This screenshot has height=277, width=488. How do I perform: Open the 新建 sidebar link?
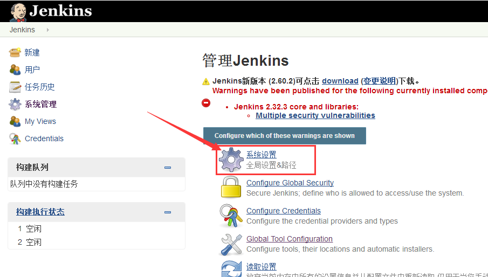click(32, 52)
